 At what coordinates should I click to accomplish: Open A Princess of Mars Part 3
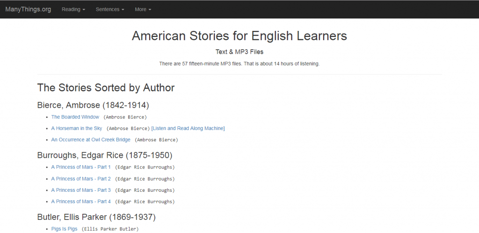coord(81,190)
